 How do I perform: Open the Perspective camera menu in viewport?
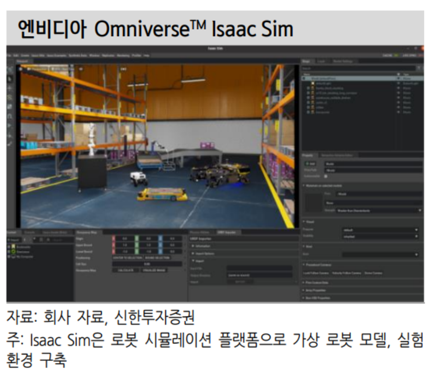38,69
